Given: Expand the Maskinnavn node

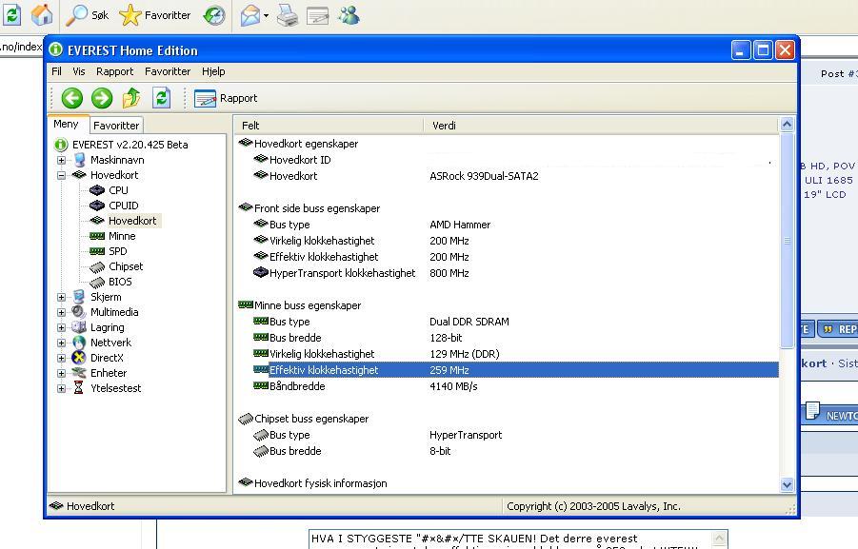Looking at the screenshot, I should click(61, 160).
